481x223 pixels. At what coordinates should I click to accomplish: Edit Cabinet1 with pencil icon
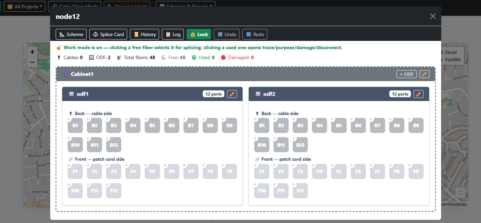(x=424, y=74)
